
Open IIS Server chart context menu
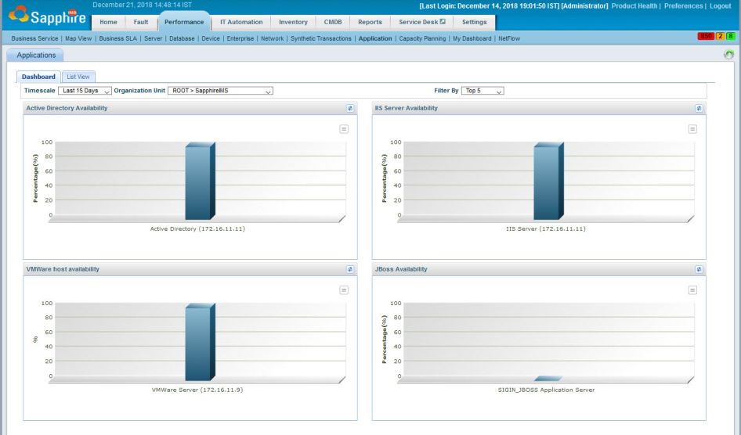click(x=692, y=129)
